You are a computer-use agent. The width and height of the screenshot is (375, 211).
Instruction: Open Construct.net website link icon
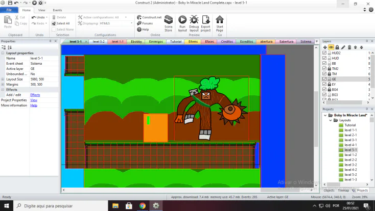tap(139, 17)
